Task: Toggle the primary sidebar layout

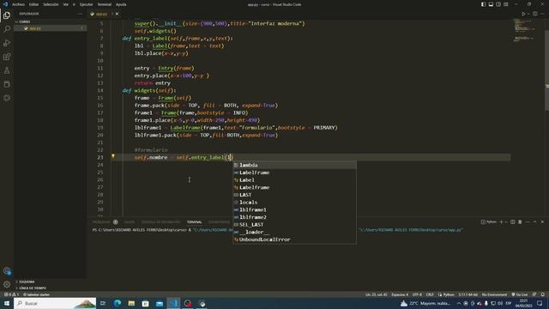Action: [483, 4]
